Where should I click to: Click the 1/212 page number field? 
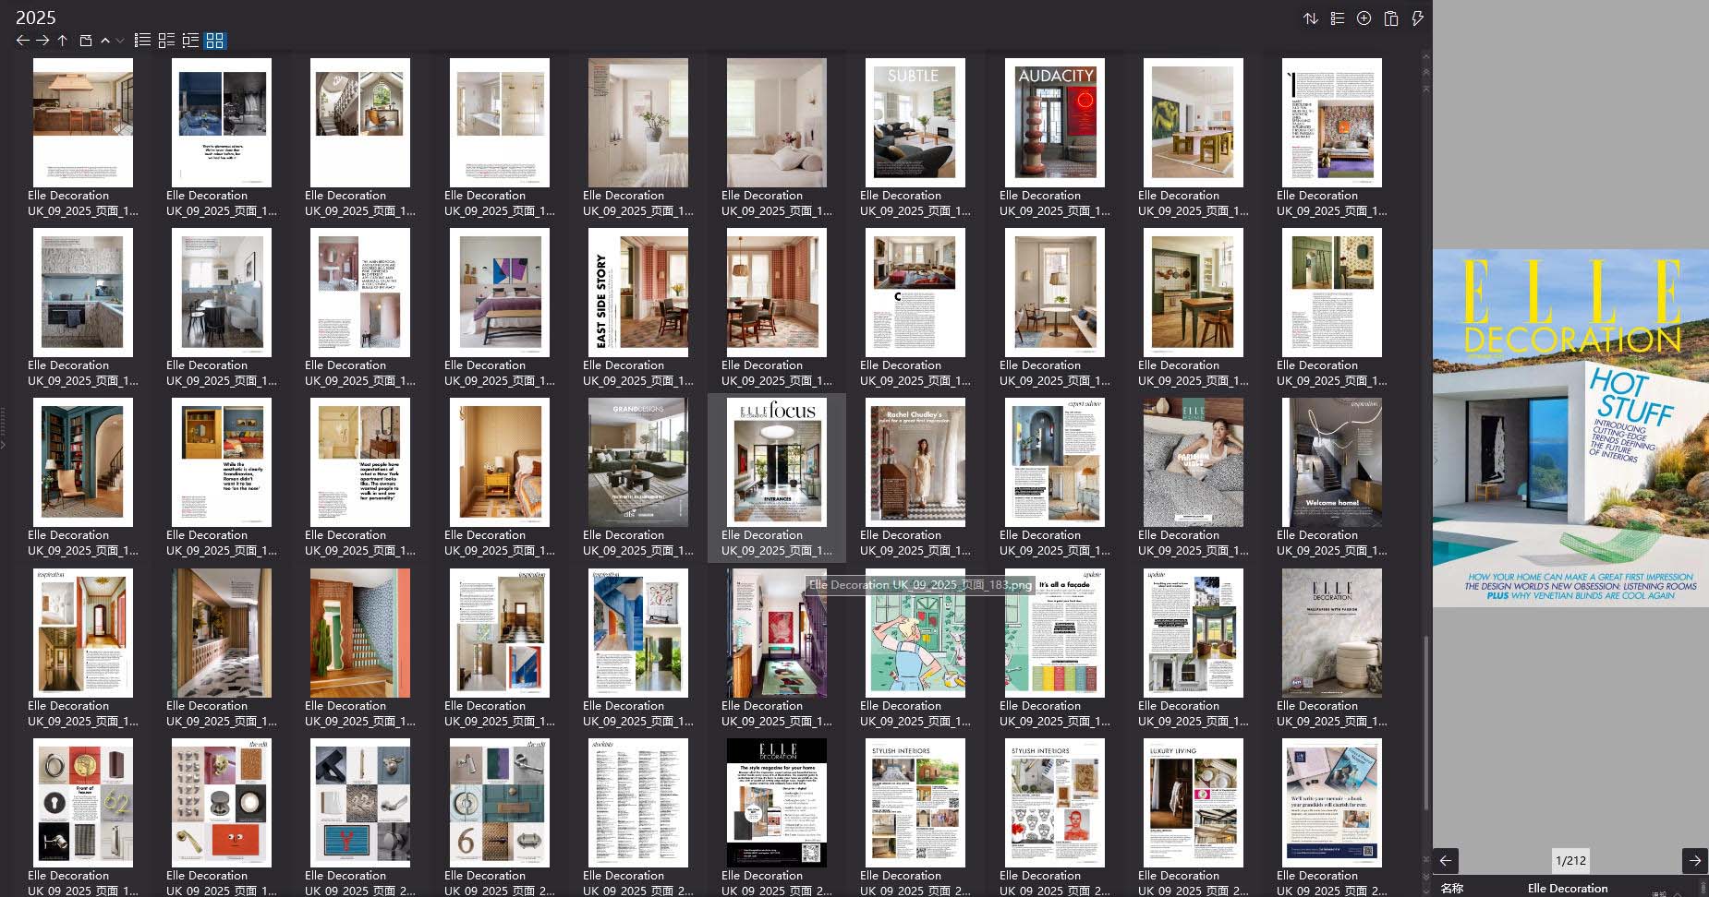(1573, 861)
